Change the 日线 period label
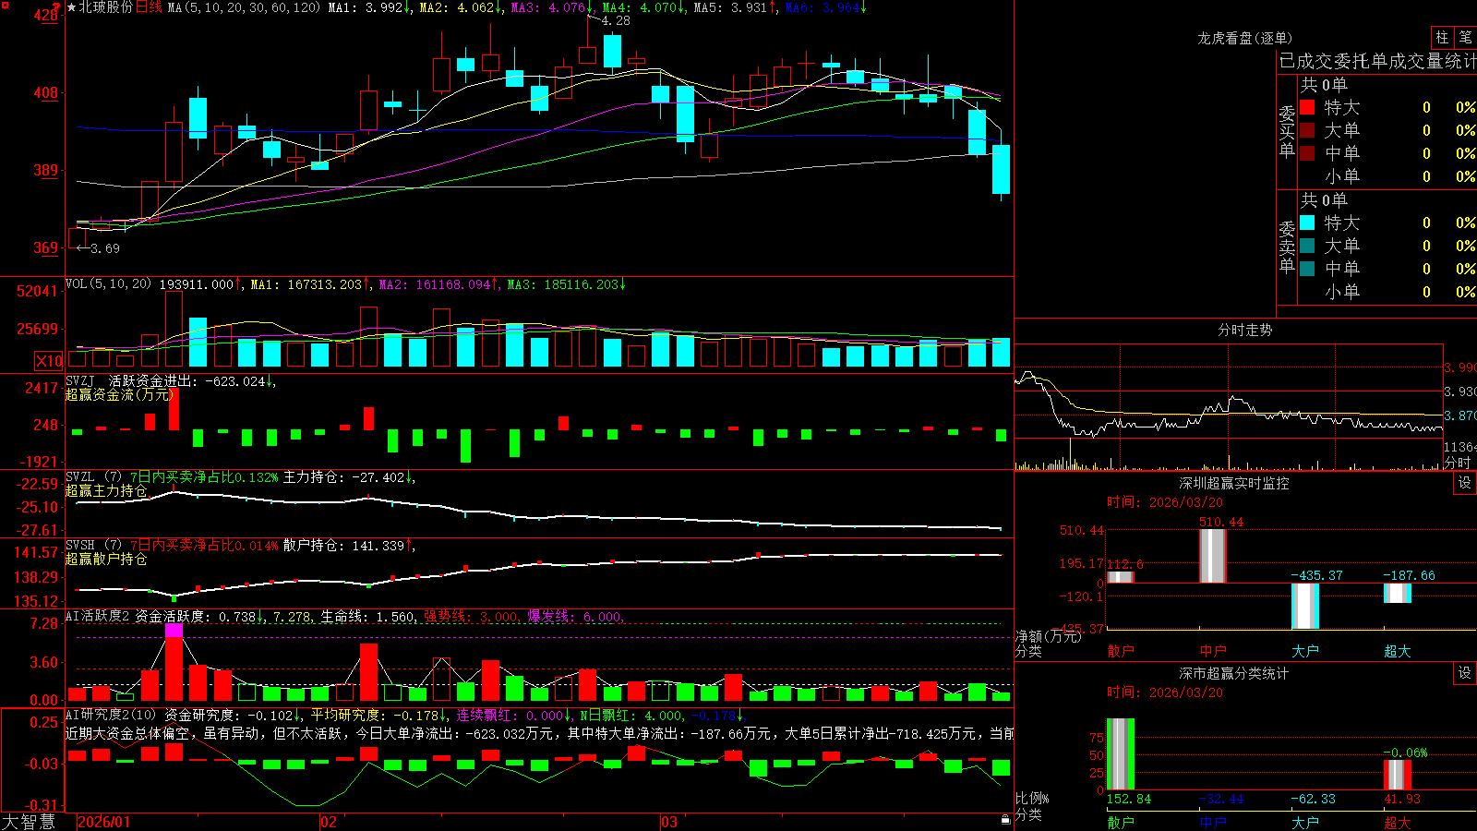The width and height of the screenshot is (1477, 831). tap(149, 7)
